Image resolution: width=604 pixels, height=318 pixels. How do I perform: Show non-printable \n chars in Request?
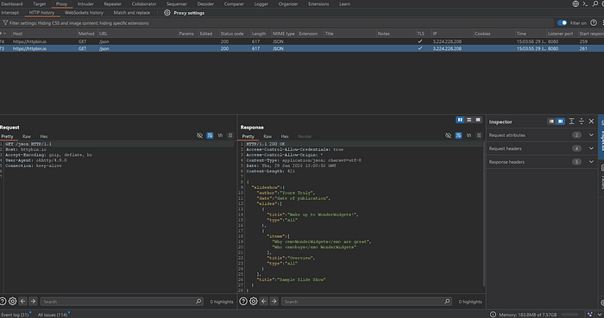pyautogui.click(x=220, y=135)
